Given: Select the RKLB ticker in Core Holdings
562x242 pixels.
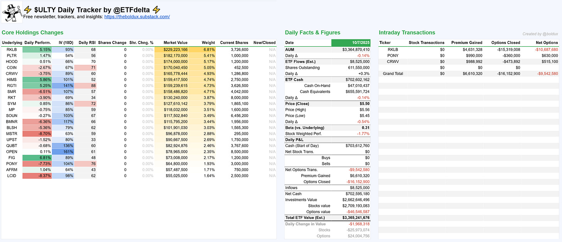Looking at the screenshot, I should pos(12,49).
